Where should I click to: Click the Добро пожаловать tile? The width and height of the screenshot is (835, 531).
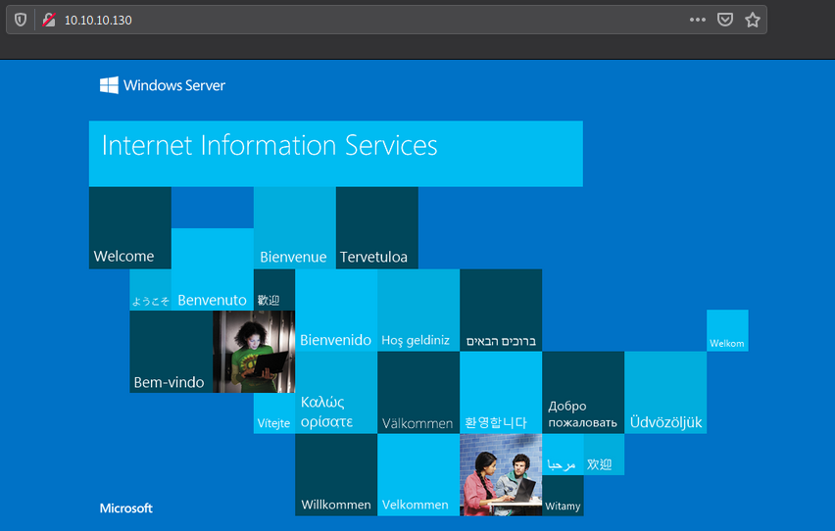583,393
